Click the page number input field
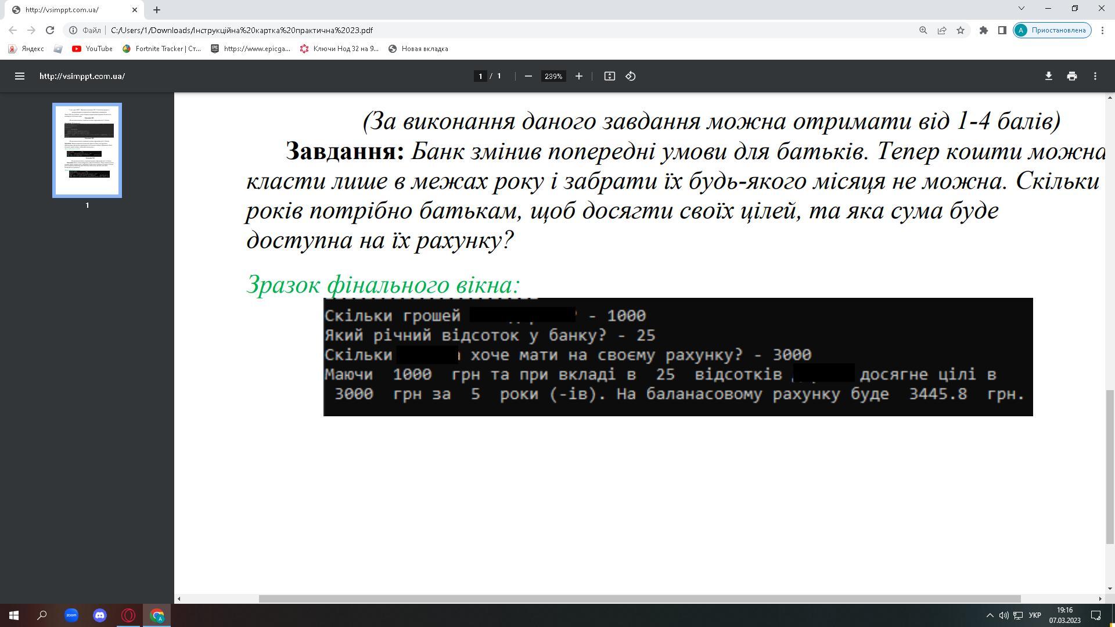1115x627 pixels. pos(480,76)
